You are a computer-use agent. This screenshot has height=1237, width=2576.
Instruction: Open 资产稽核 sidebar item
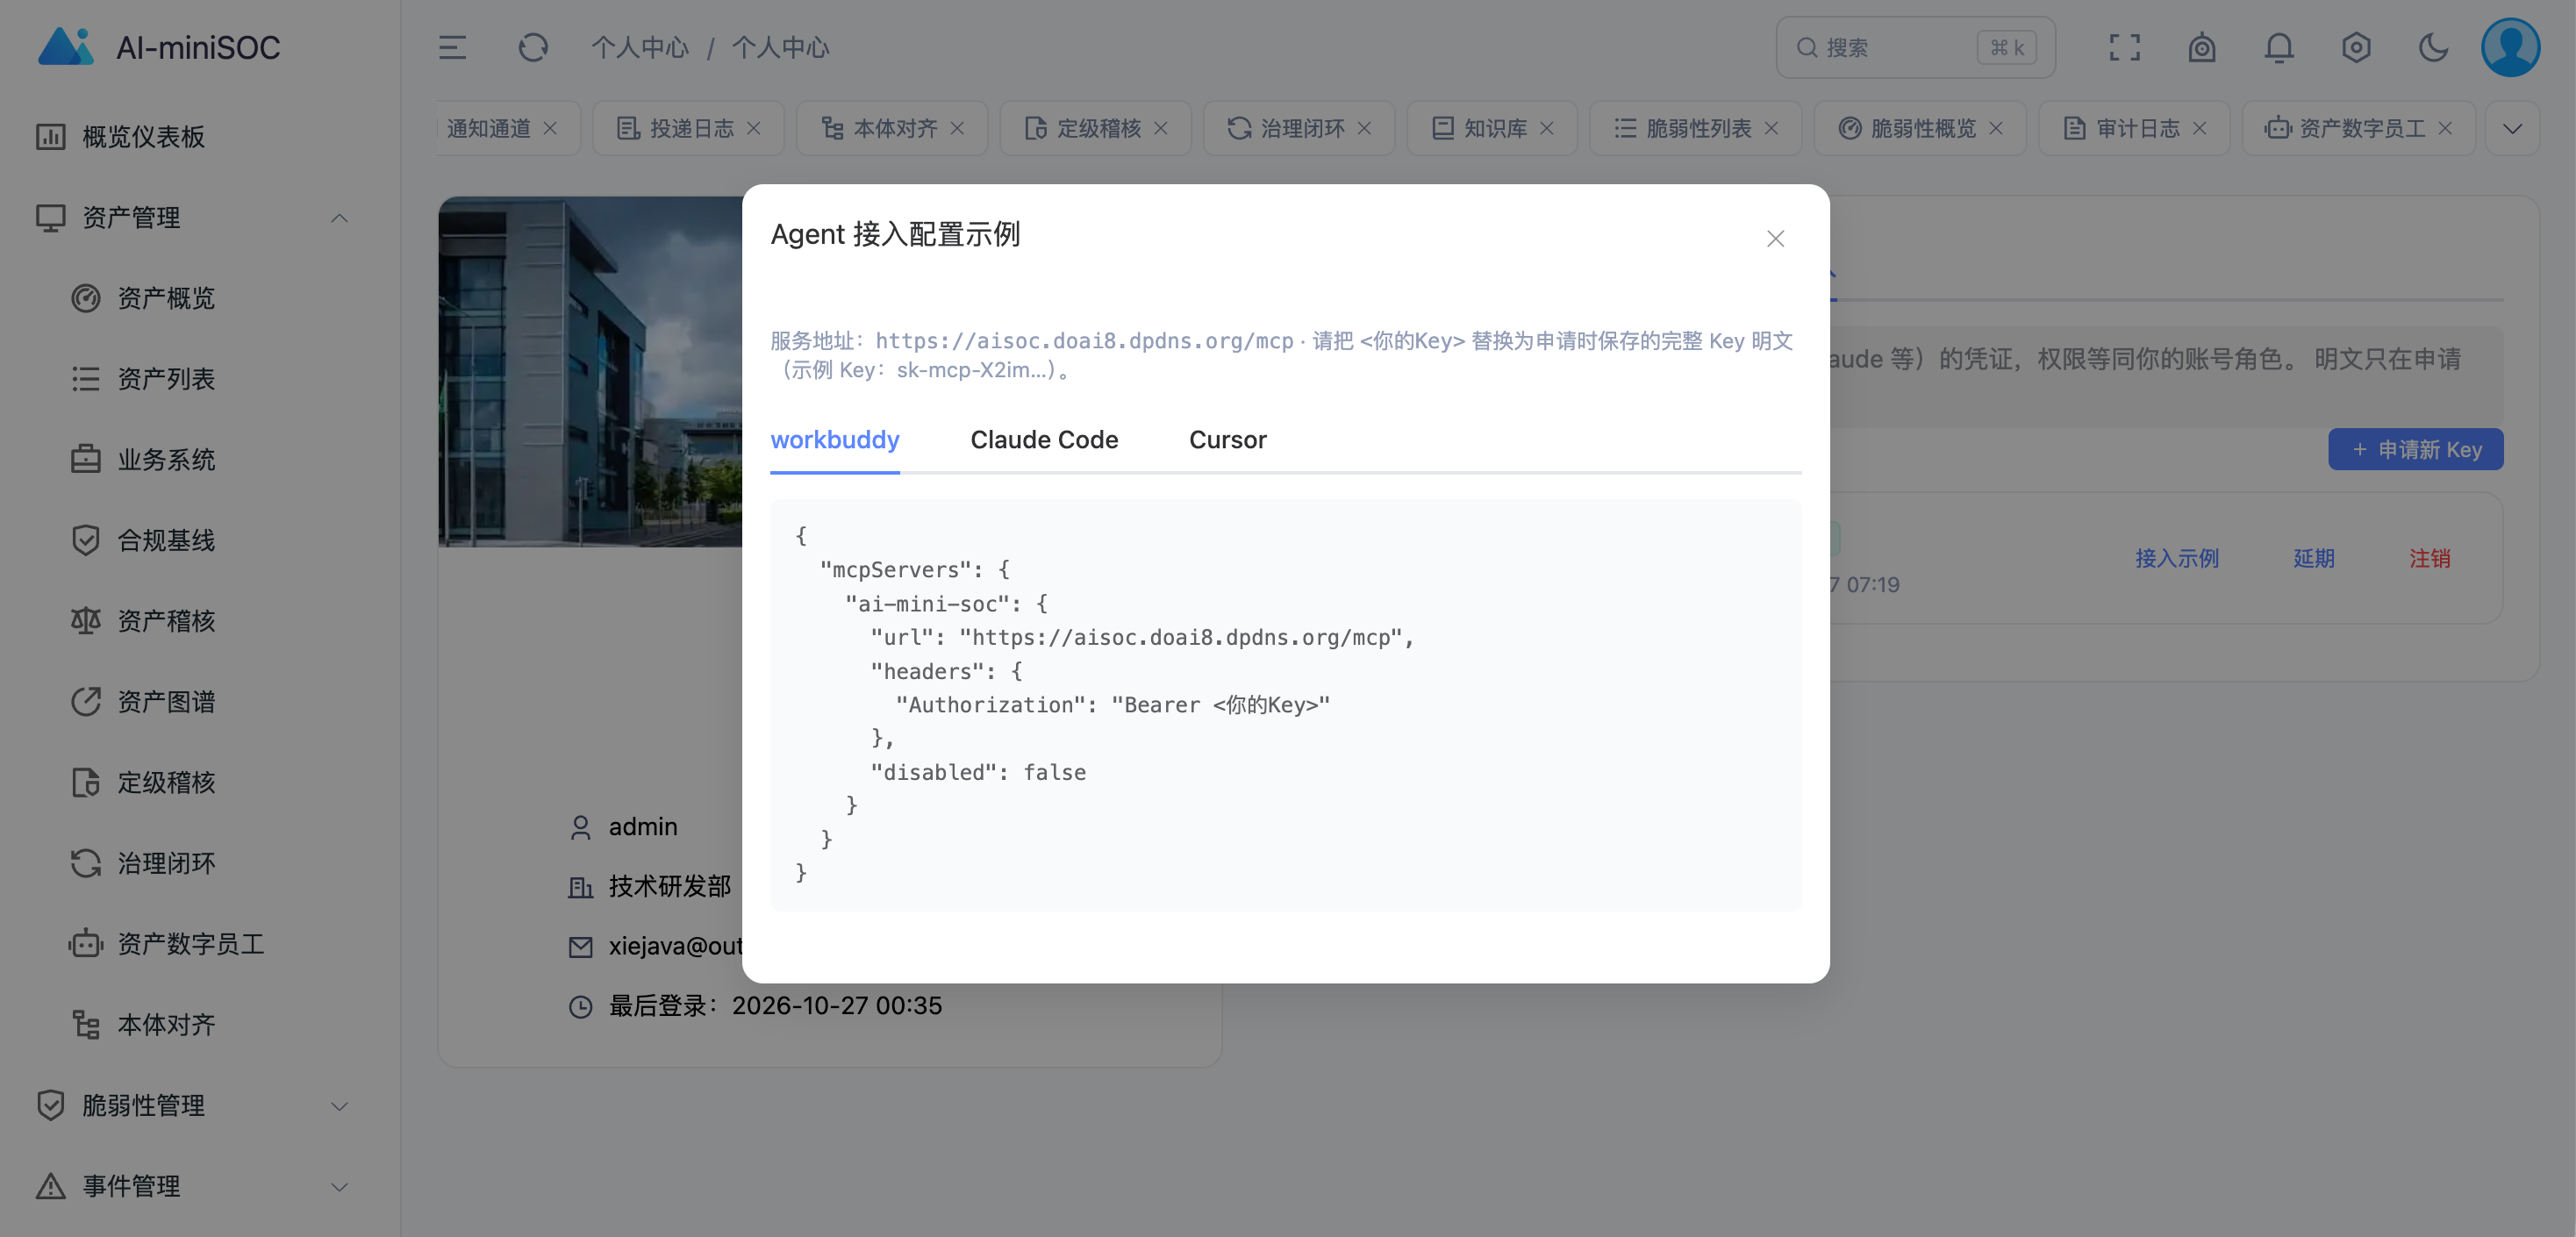tap(166, 621)
